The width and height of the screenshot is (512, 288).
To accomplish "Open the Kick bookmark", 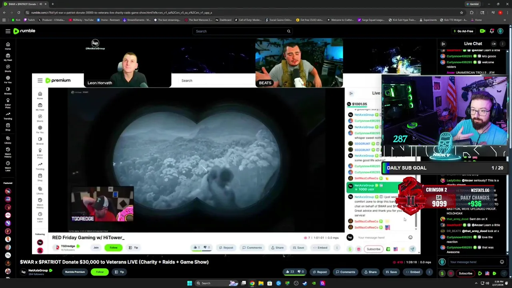I will click(16, 20).
